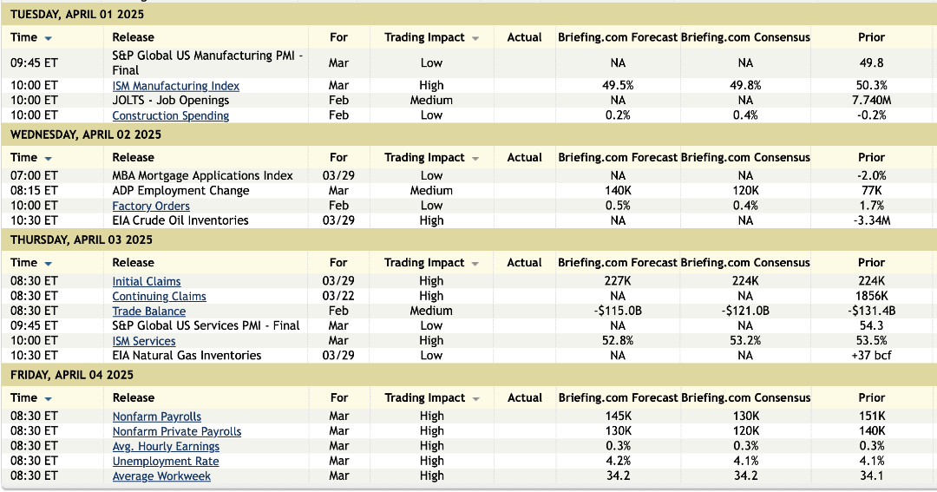Open the Construction Spending release link

point(170,115)
